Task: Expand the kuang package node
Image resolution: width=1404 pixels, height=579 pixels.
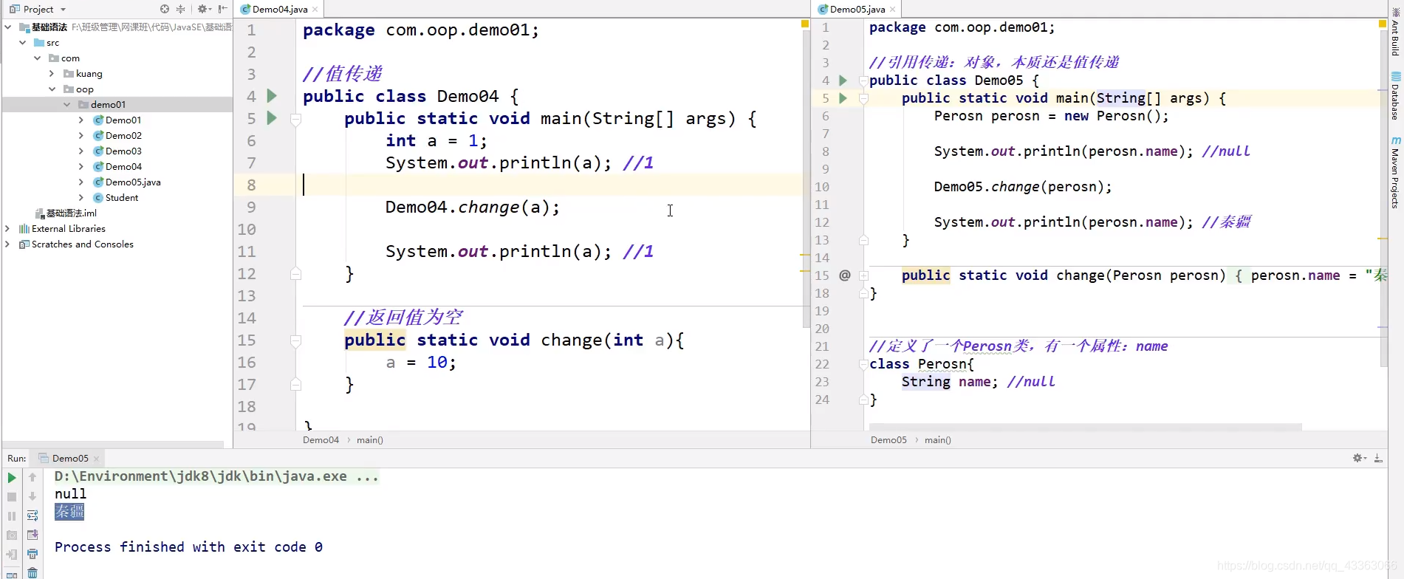Action: coord(52,74)
